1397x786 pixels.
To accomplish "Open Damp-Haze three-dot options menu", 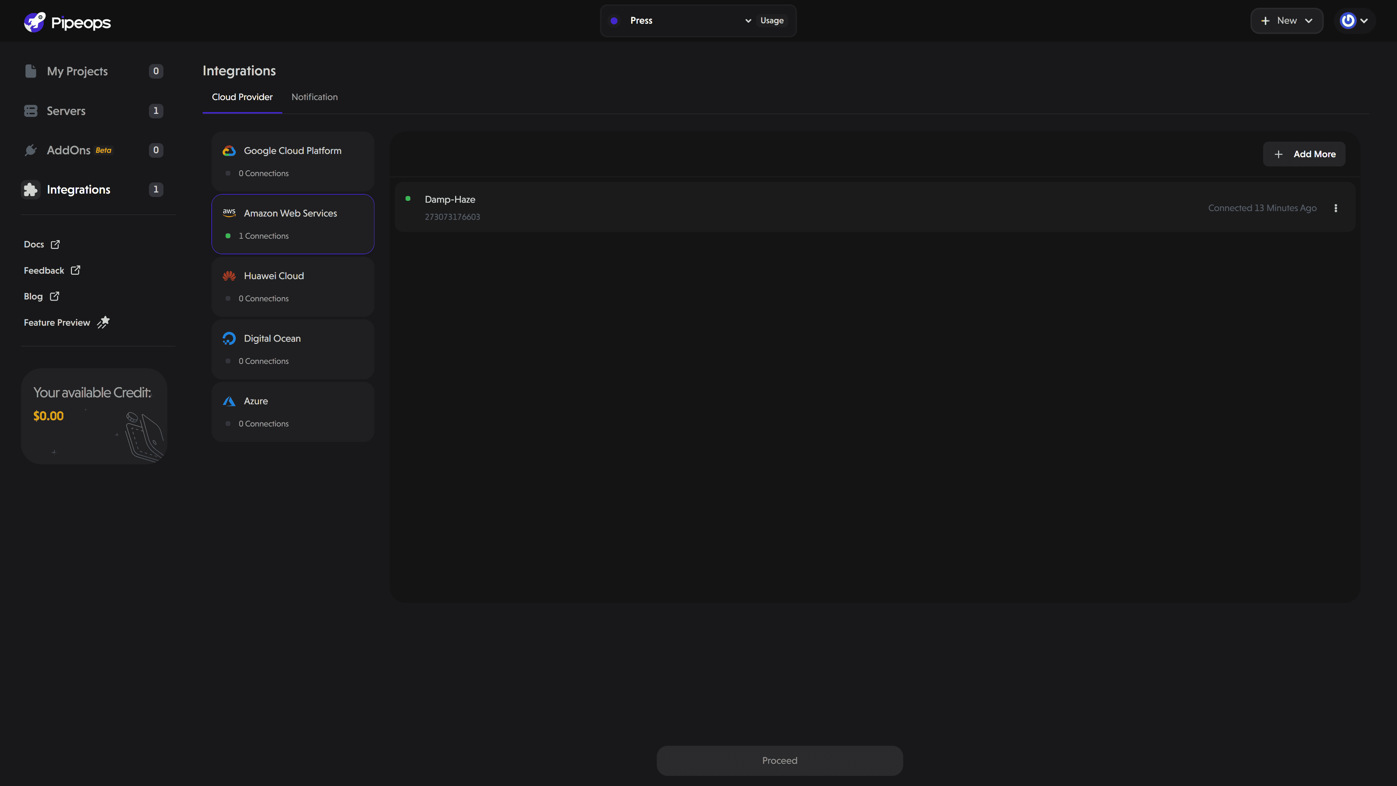I will point(1336,208).
